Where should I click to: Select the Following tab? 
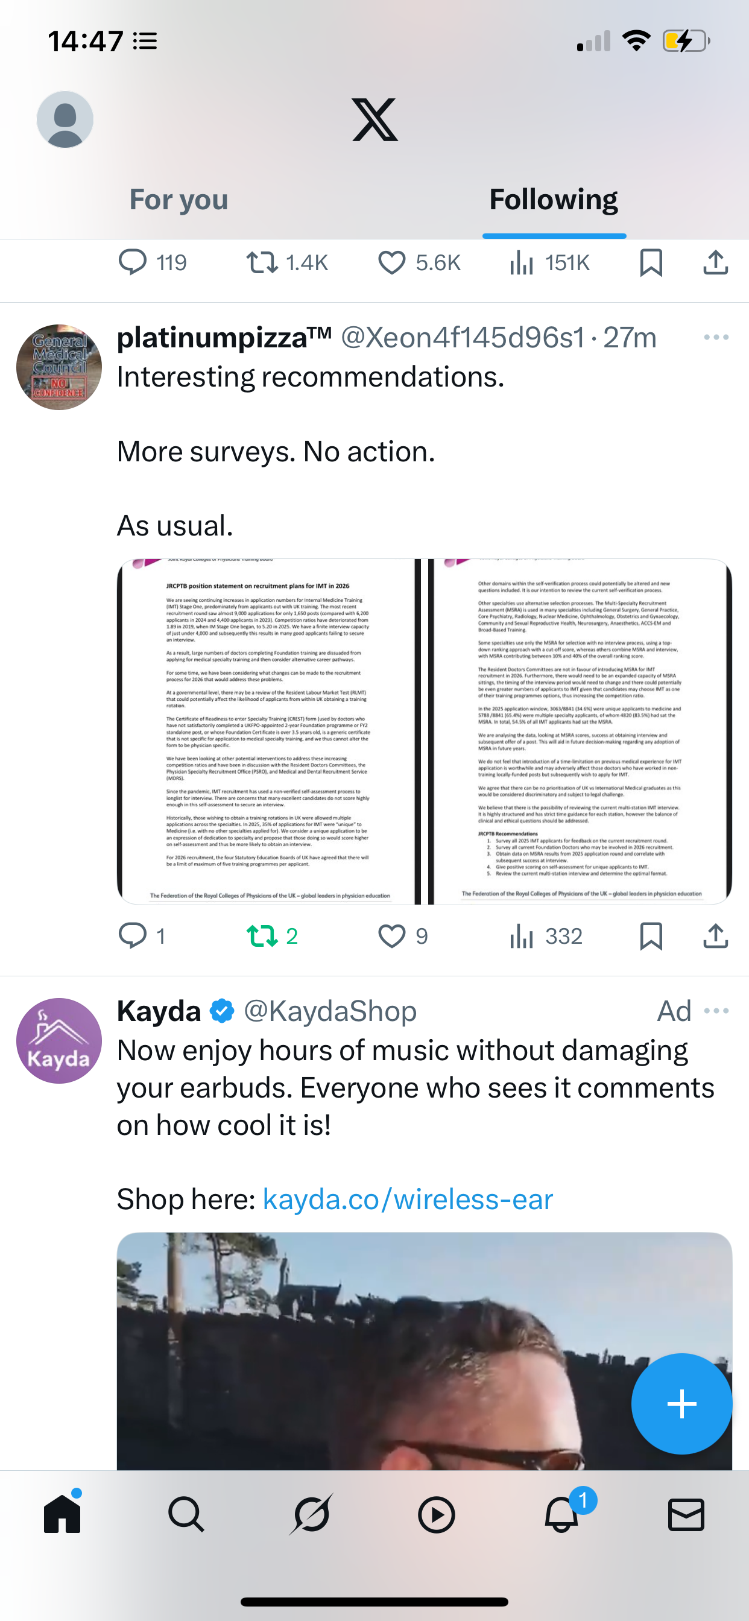pos(554,200)
